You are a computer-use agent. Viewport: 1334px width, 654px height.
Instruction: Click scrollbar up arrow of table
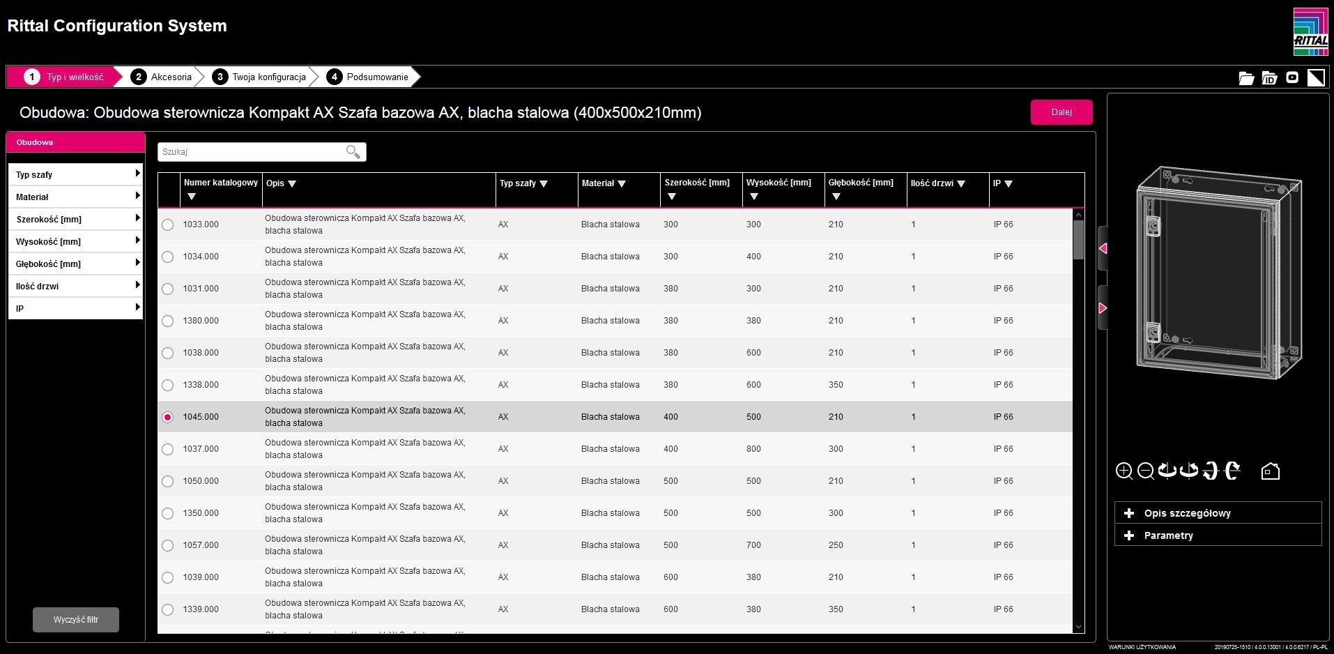[1079, 215]
